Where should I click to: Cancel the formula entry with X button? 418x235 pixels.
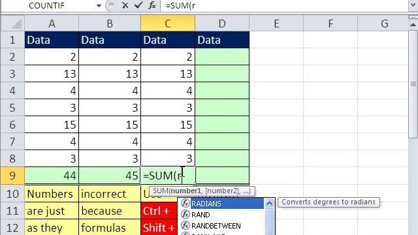[x=125, y=5]
